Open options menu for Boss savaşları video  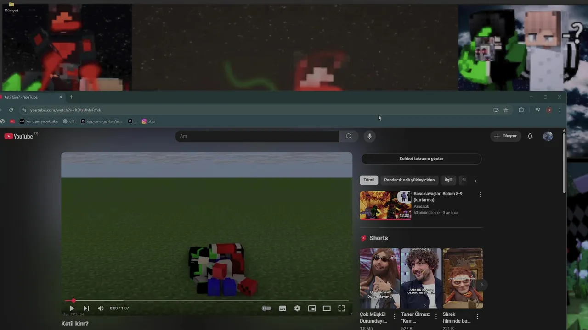point(481,195)
